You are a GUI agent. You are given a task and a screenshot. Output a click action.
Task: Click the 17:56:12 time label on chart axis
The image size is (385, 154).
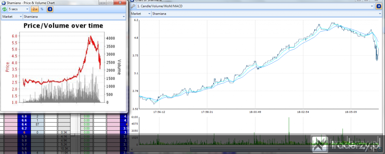click(159, 112)
